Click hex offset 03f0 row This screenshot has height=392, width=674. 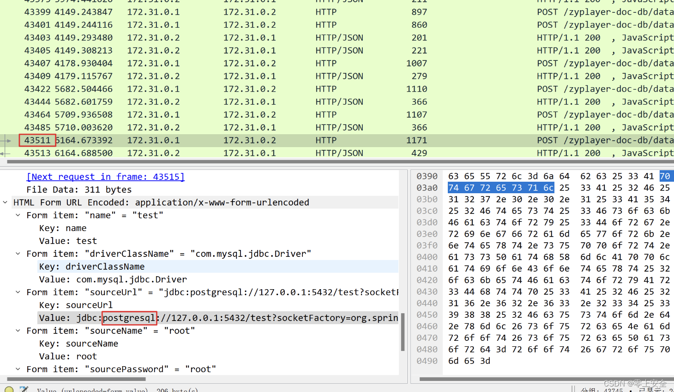coord(427,245)
